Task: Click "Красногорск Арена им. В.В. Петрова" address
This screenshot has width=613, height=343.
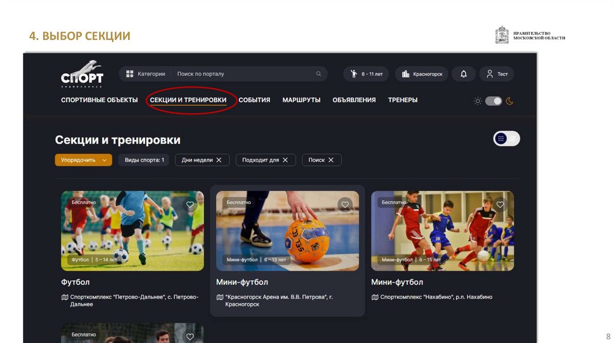Action: tap(279, 301)
